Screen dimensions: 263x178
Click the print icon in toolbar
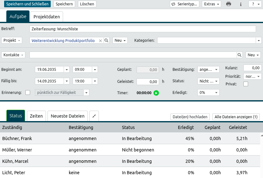[x=228, y=4]
